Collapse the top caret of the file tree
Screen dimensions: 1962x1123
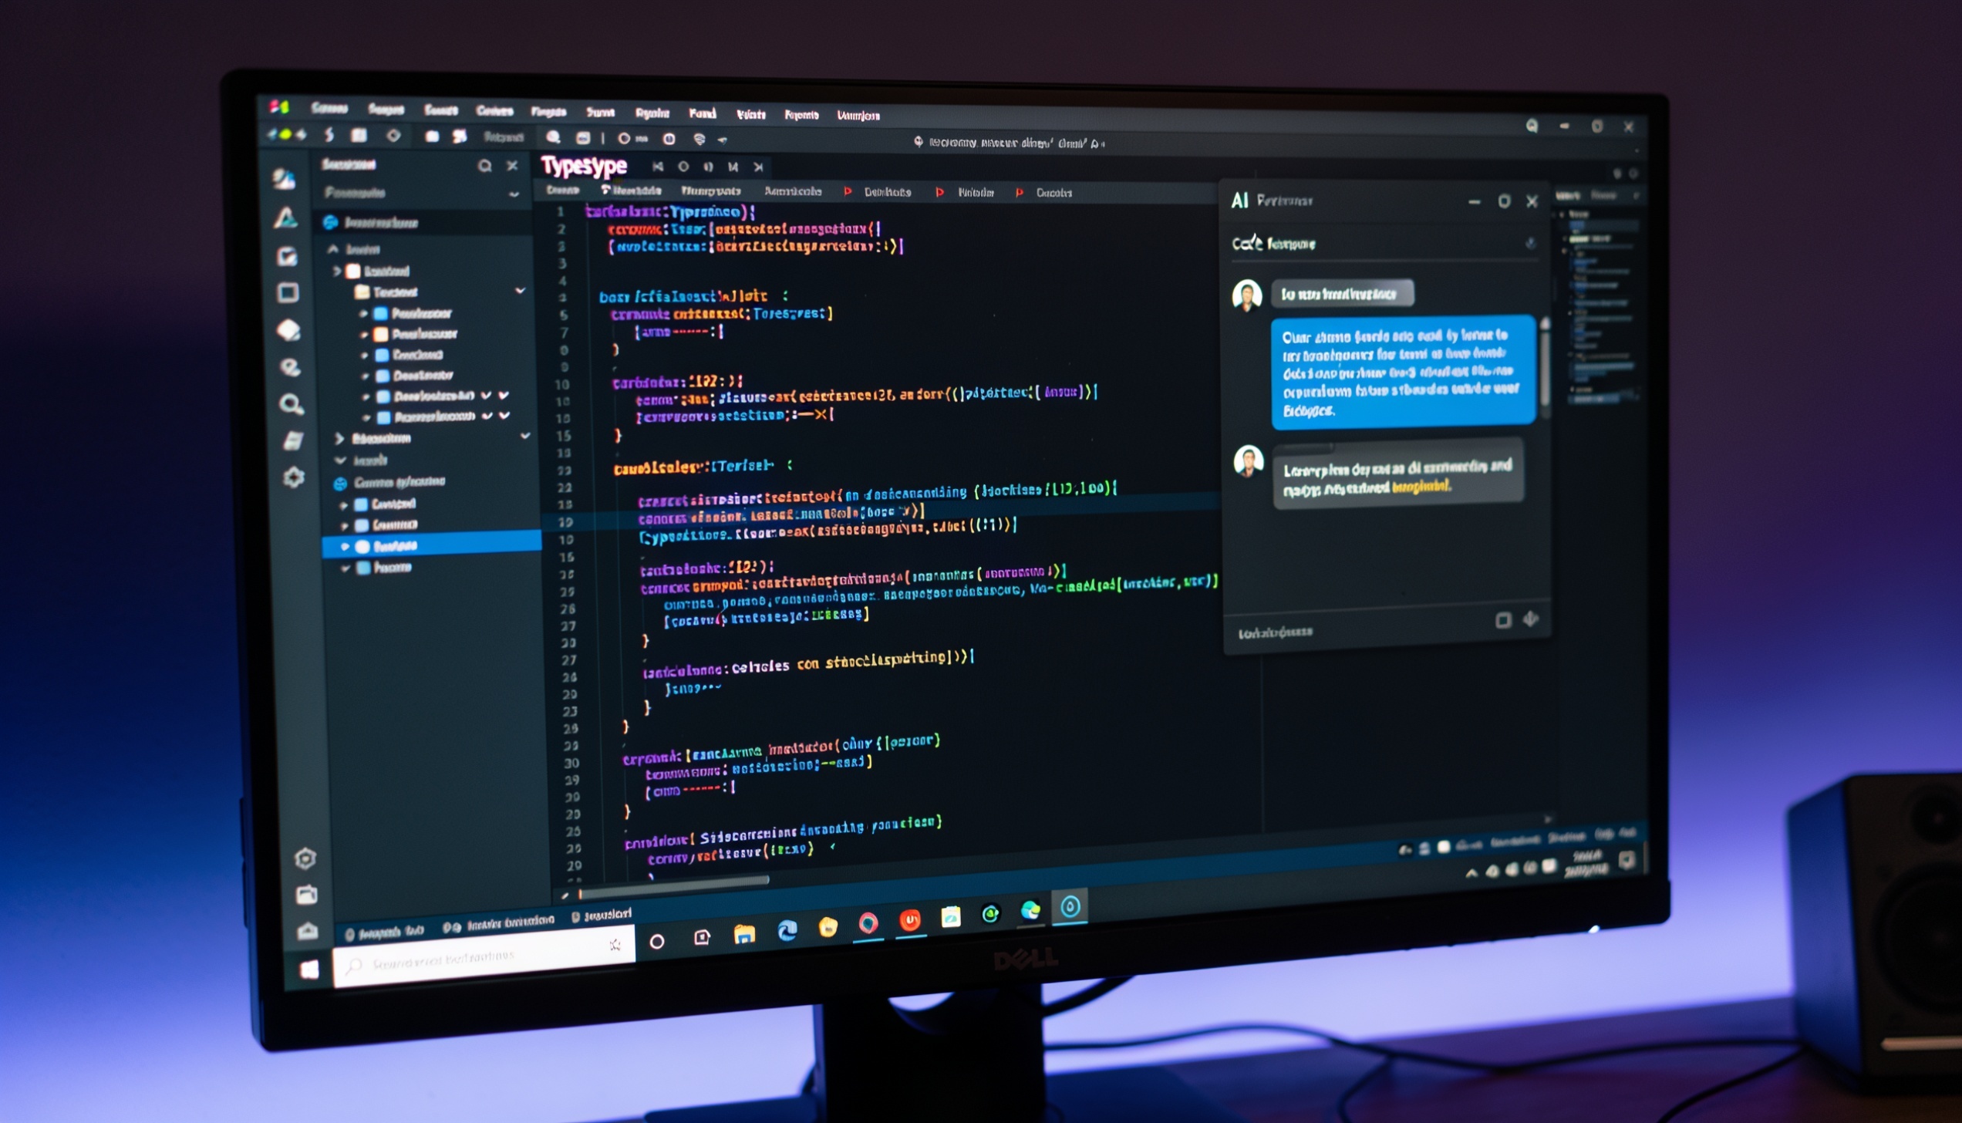(x=333, y=249)
